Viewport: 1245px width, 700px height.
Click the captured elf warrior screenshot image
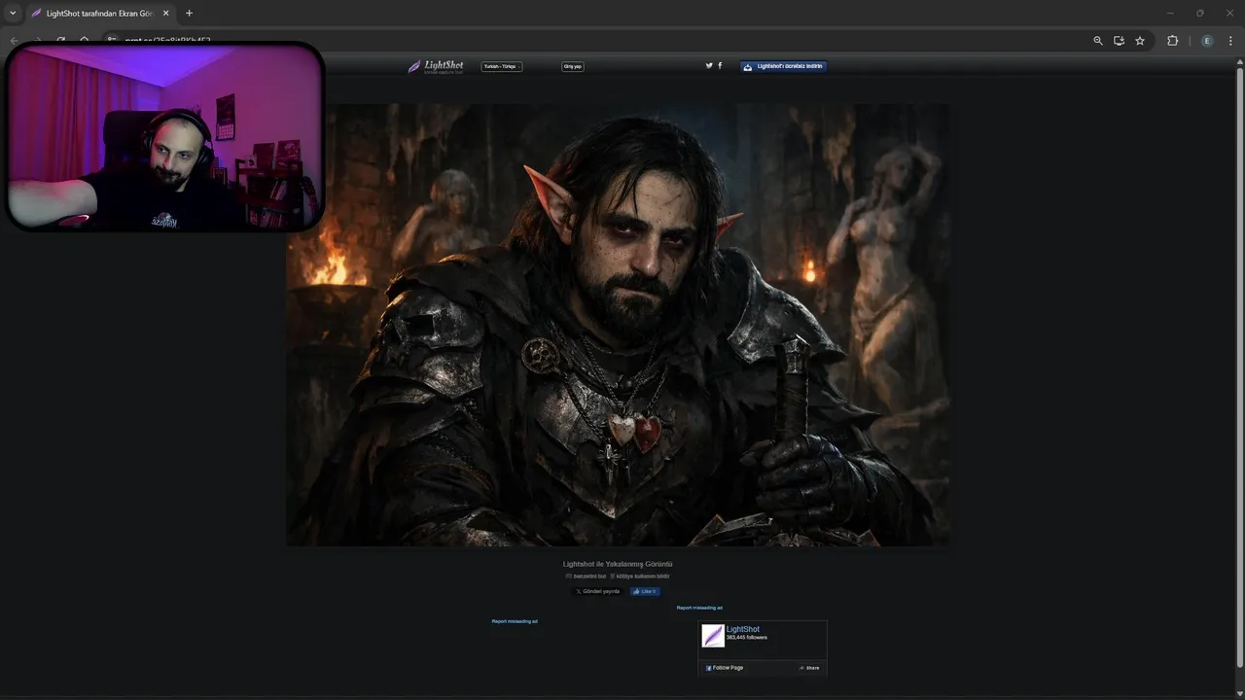[x=618, y=325]
